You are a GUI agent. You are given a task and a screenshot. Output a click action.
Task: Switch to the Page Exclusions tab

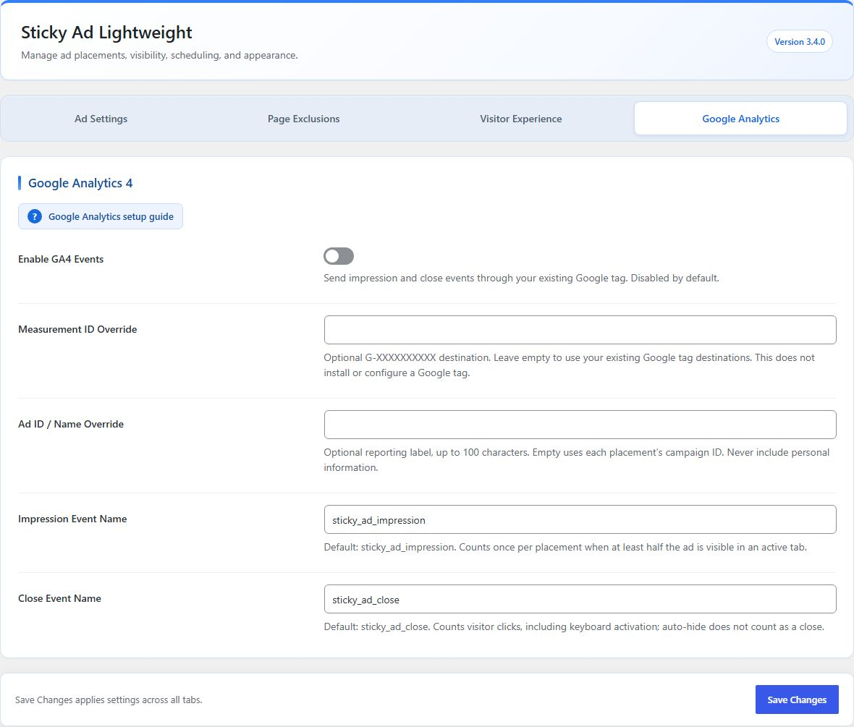point(303,119)
